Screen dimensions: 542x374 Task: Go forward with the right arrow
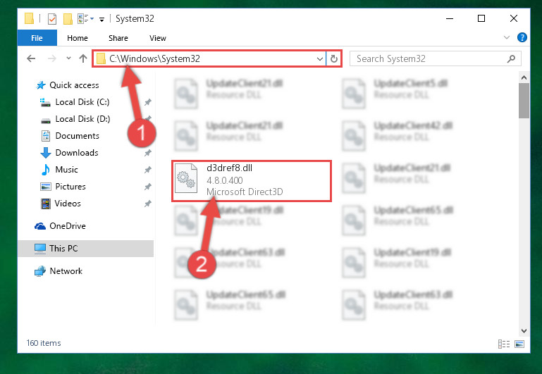[52, 58]
